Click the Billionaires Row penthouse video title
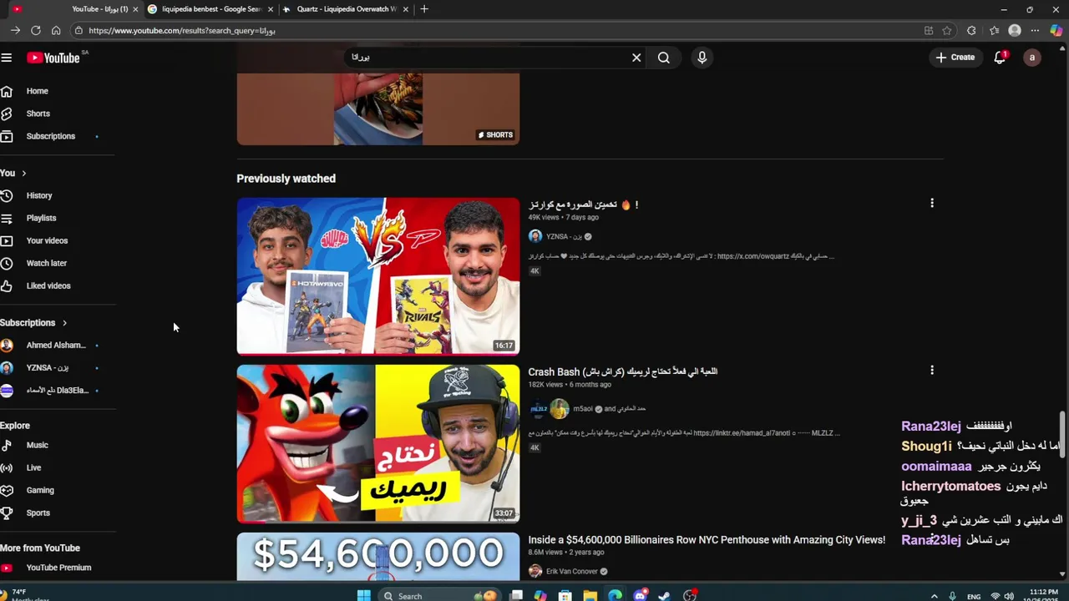 pos(707,540)
